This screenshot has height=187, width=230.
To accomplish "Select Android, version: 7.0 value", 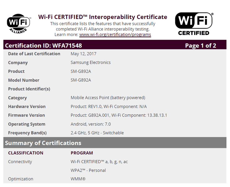I will tap(91, 124).
